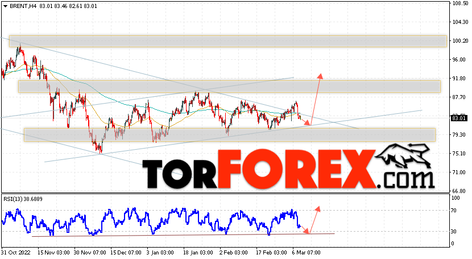Click the BRENT,H4 symbol label
The height and width of the screenshot is (259, 472).
point(23,6)
